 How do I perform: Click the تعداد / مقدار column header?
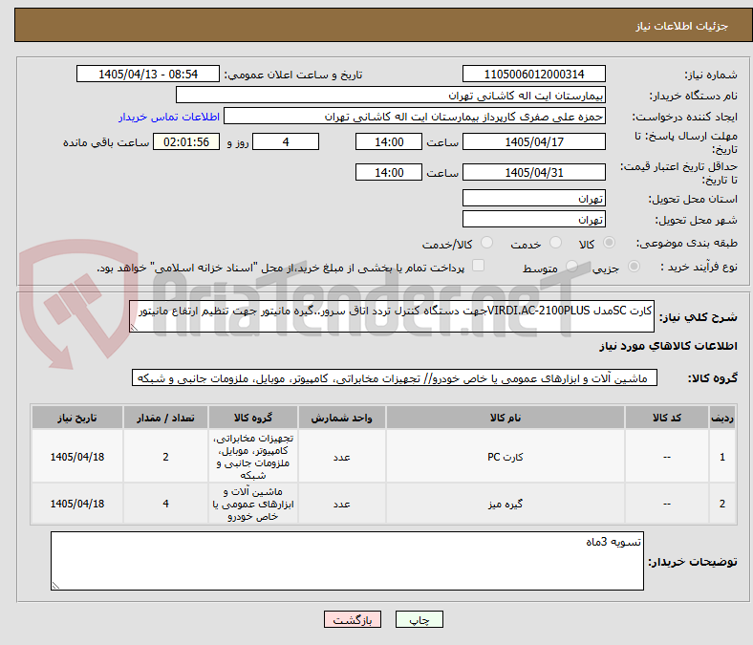(x=165, y=418)
